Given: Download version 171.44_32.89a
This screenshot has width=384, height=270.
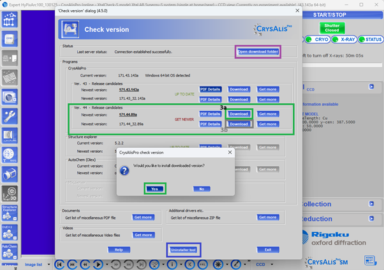Looking at the screenshot, I should 239,124.
